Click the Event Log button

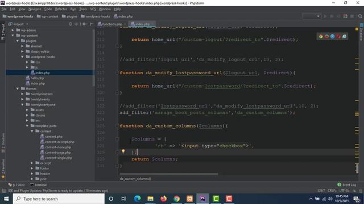coord(346,185)
